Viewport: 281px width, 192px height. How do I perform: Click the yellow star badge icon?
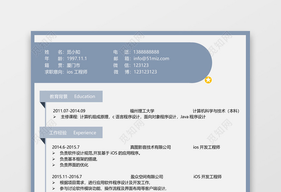pyautogui.click(x=208, y=80)
